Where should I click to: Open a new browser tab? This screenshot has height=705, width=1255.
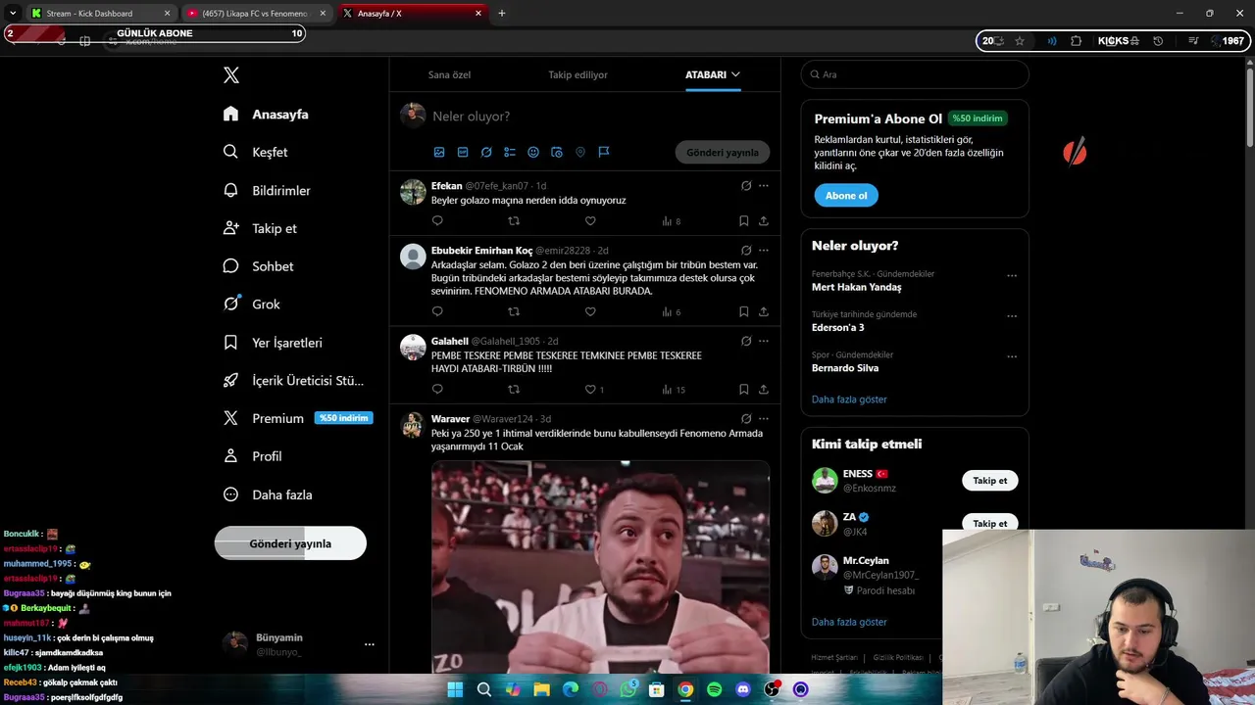(502, 13)
